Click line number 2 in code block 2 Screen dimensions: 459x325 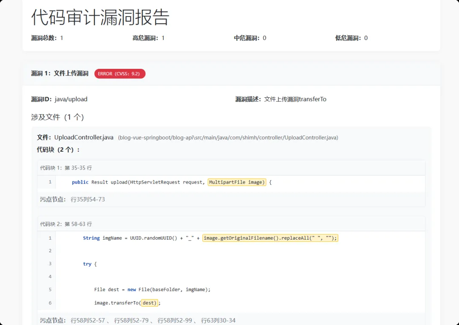(x=50, y=251)
